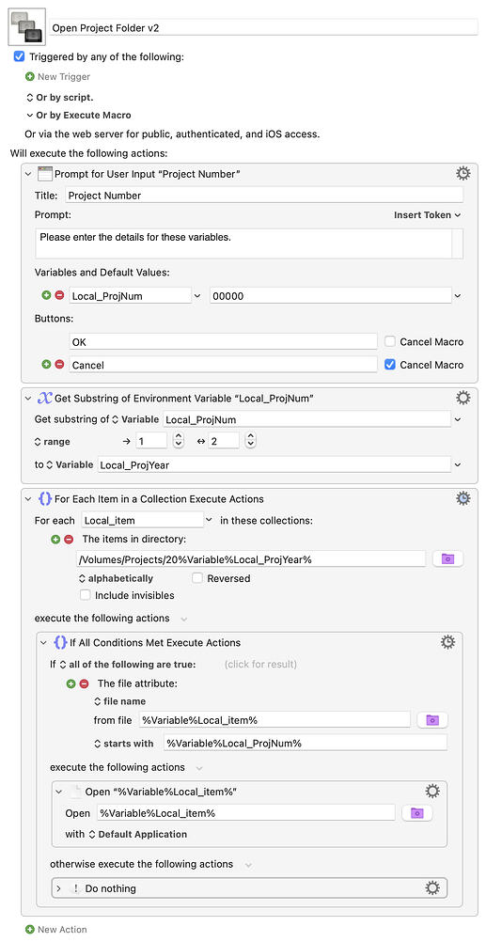Image resolution: width=486 pixels, height=942 pixels.
Task: Increment the range start value stepper
Action: [x=178, y=438]
